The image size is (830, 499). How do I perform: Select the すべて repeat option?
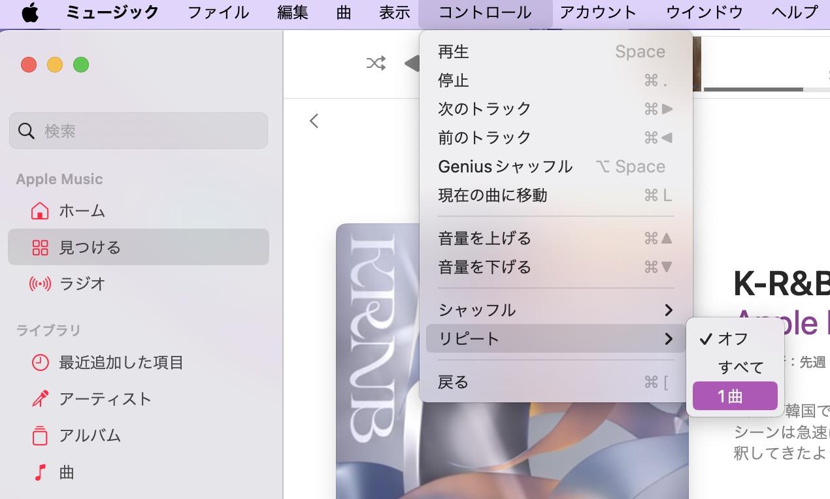click(x=735, y=367)
